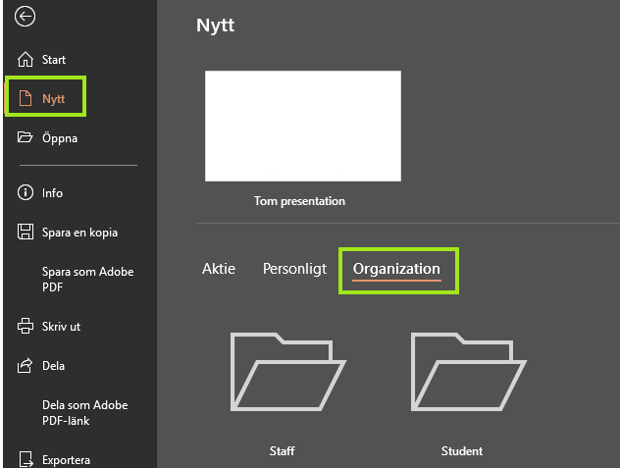Go back using the circled arrow
Viewport: 620px width, 468px height.
[x=25, y=17]
